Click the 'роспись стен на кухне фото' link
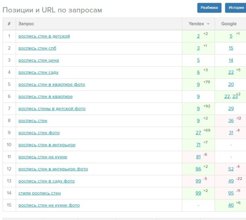The width and height of the screenshot is (246, 220). click(x=49, y=205)
